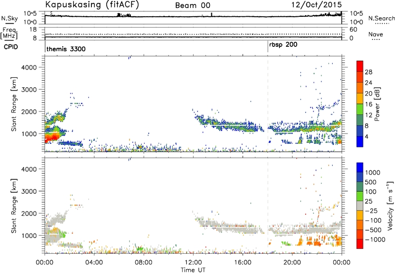Image resolution: width=395 pixels, height=273 pixels.
Task: Click the 'Beam 00' label
Action: pos(193,5)
